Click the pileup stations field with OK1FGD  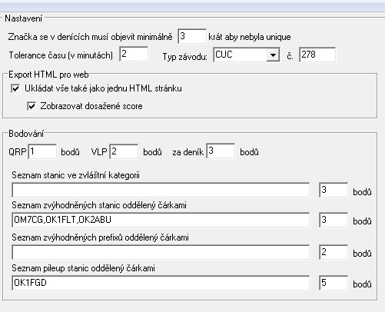[161, 283]
